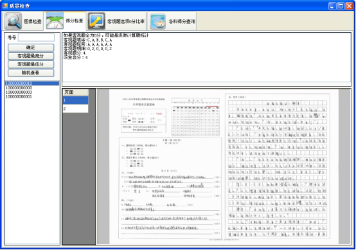Click the magnifier icon for 图像检查
The image size is (356, 250).
(13, 21)
